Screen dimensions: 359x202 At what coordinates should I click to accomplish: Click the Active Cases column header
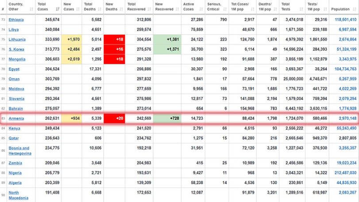click(193, 7)
